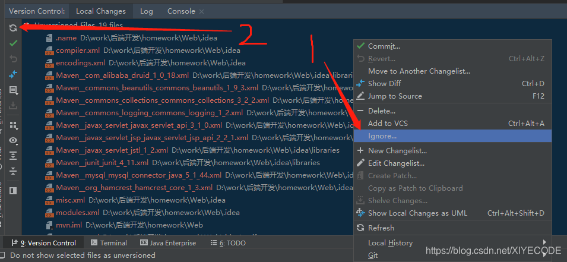The height and width of the screenshot is (262, 567).
Task: Click the Revert arrow icon in the left toolbar
Action: [x=14, y=59]
